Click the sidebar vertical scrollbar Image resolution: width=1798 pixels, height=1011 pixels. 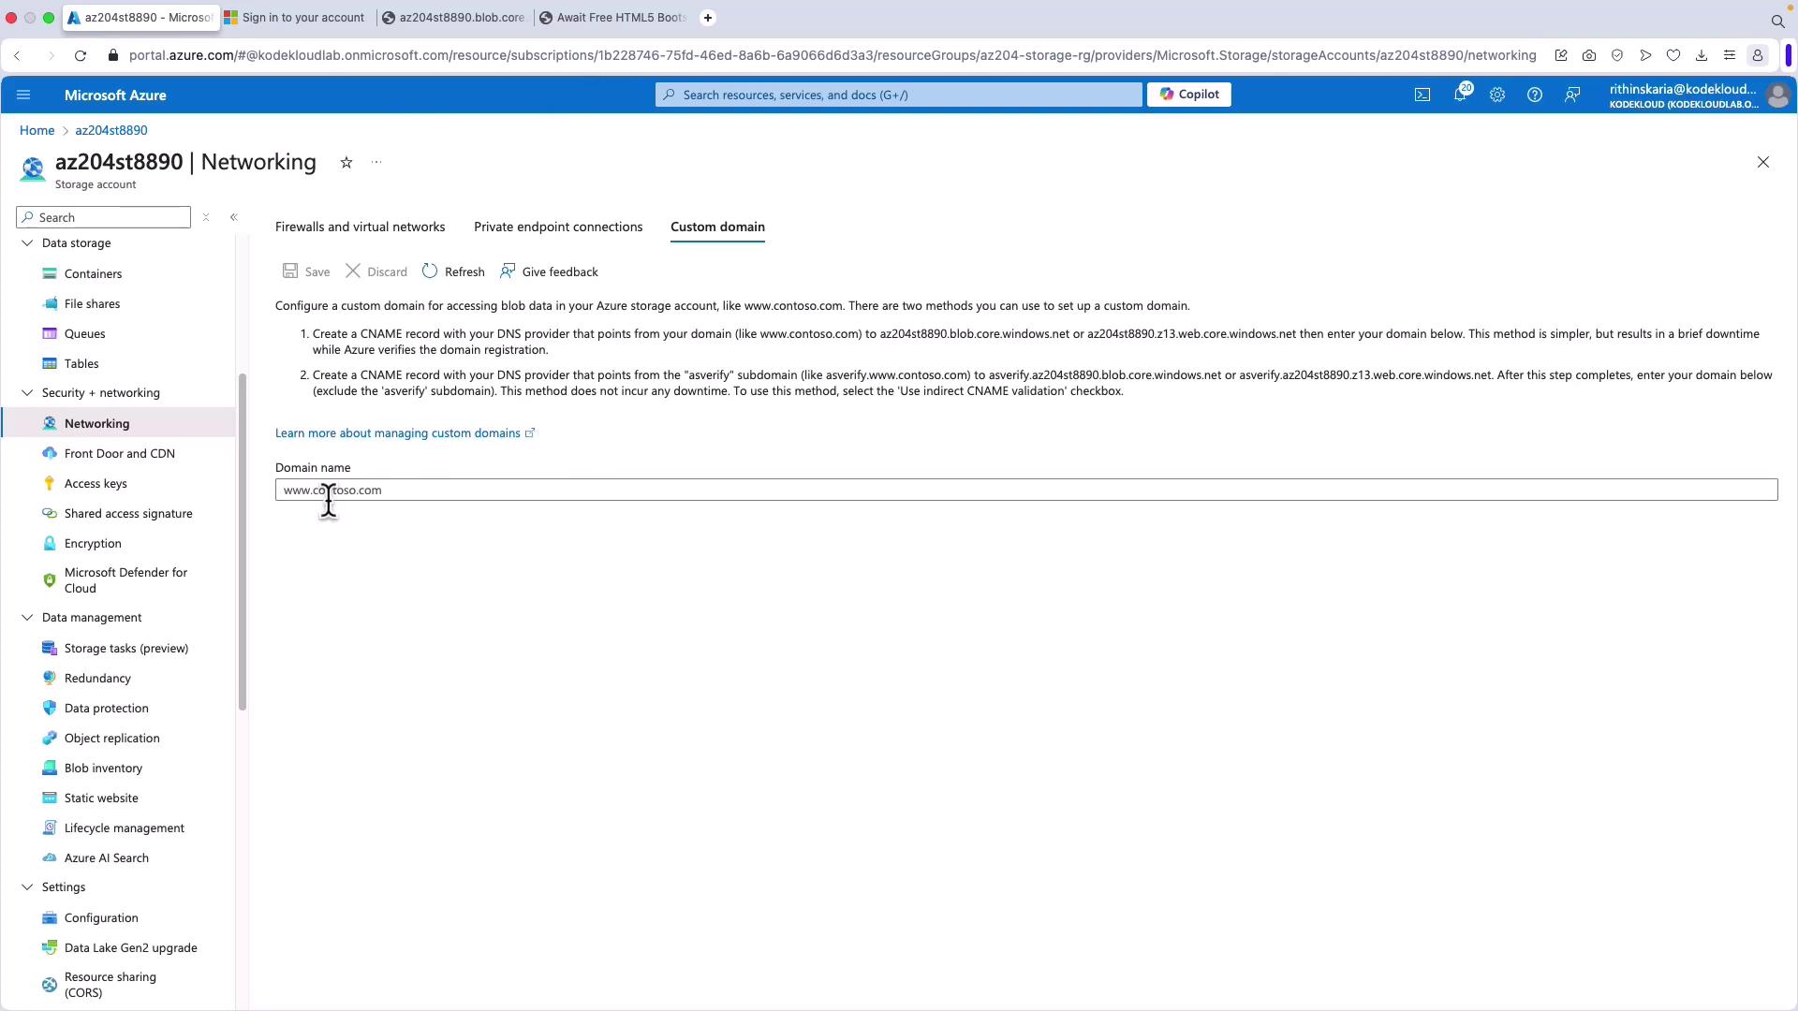coord(242,541)
